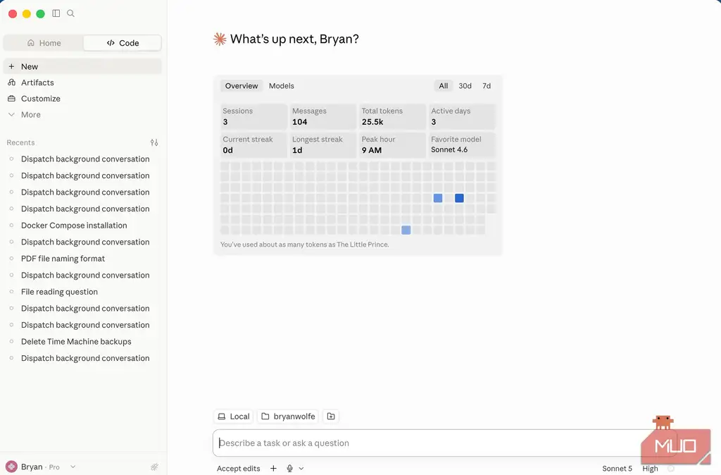Click the Sessions stat card
Image resolution: width=721 pixels, height=475 pixels.
coord(253,116)
